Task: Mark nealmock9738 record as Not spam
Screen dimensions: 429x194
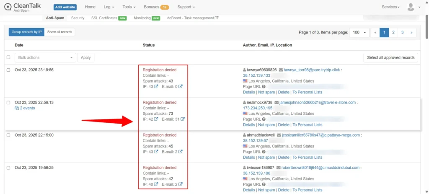Action: (x=266, y=125)
